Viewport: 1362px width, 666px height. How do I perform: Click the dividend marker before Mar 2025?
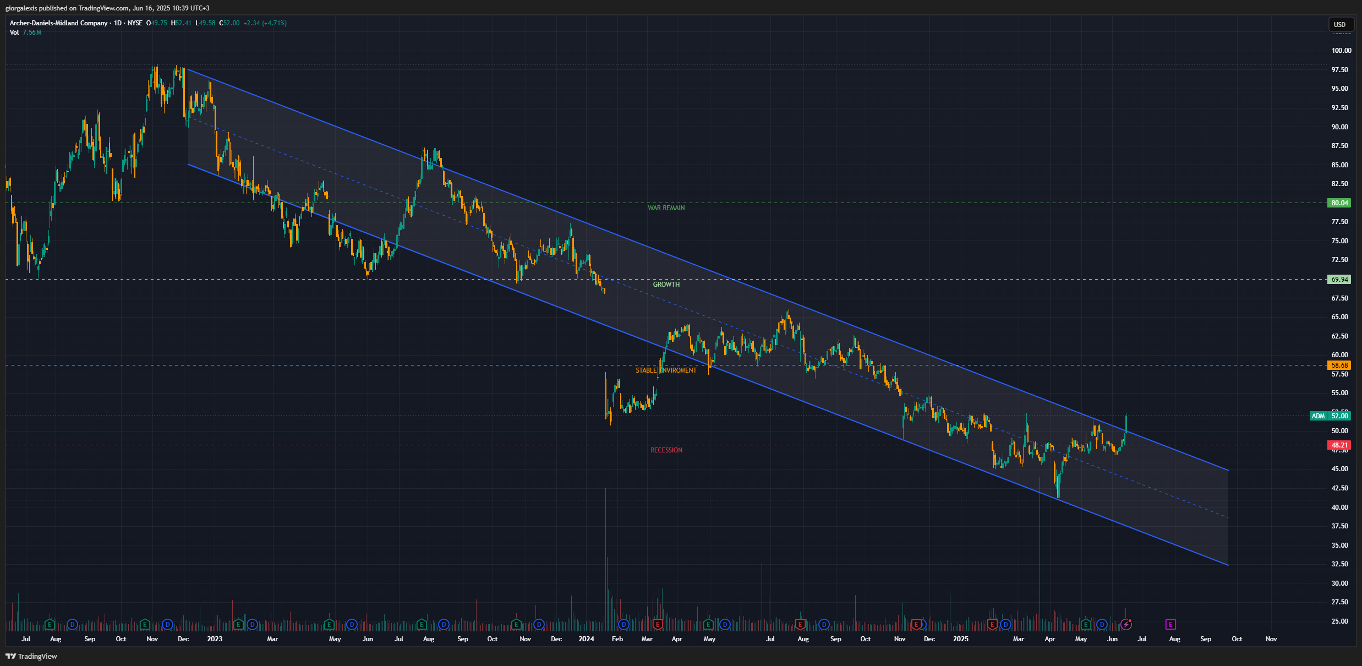pos(1006,625)
